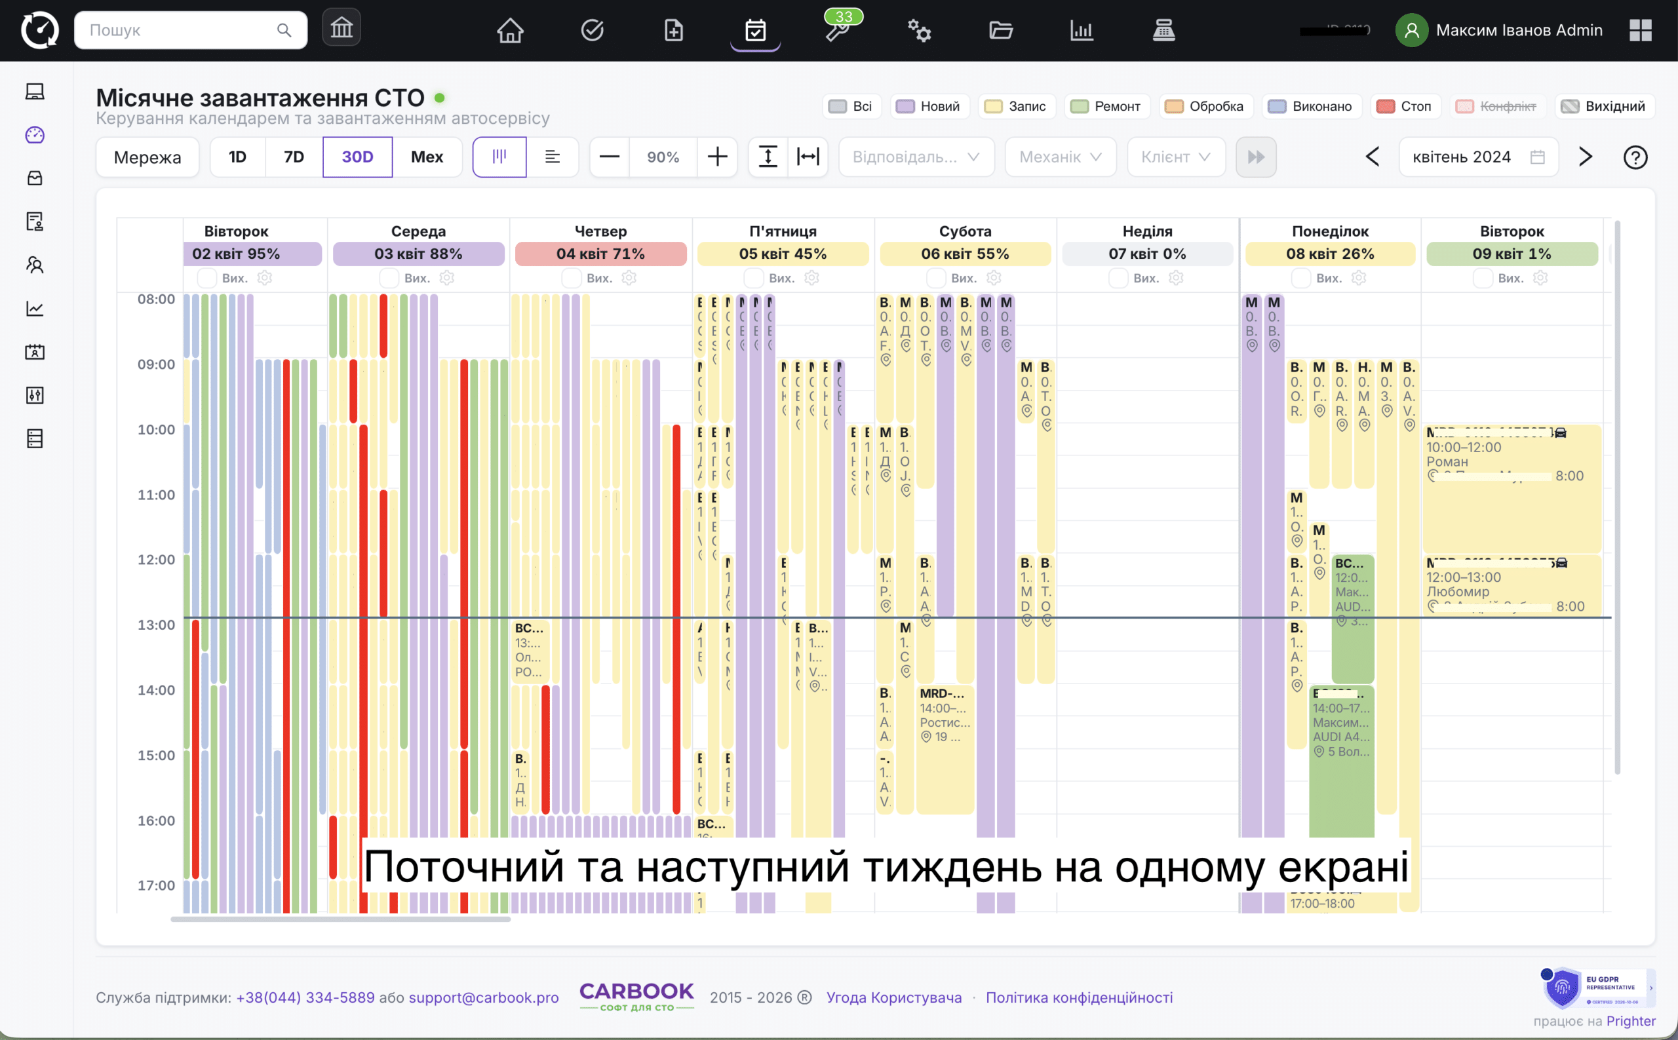Screen dimensions: 1678x1040
Task: Click the checkmark tasks icon in top bar
Action: tap(592, 30)
